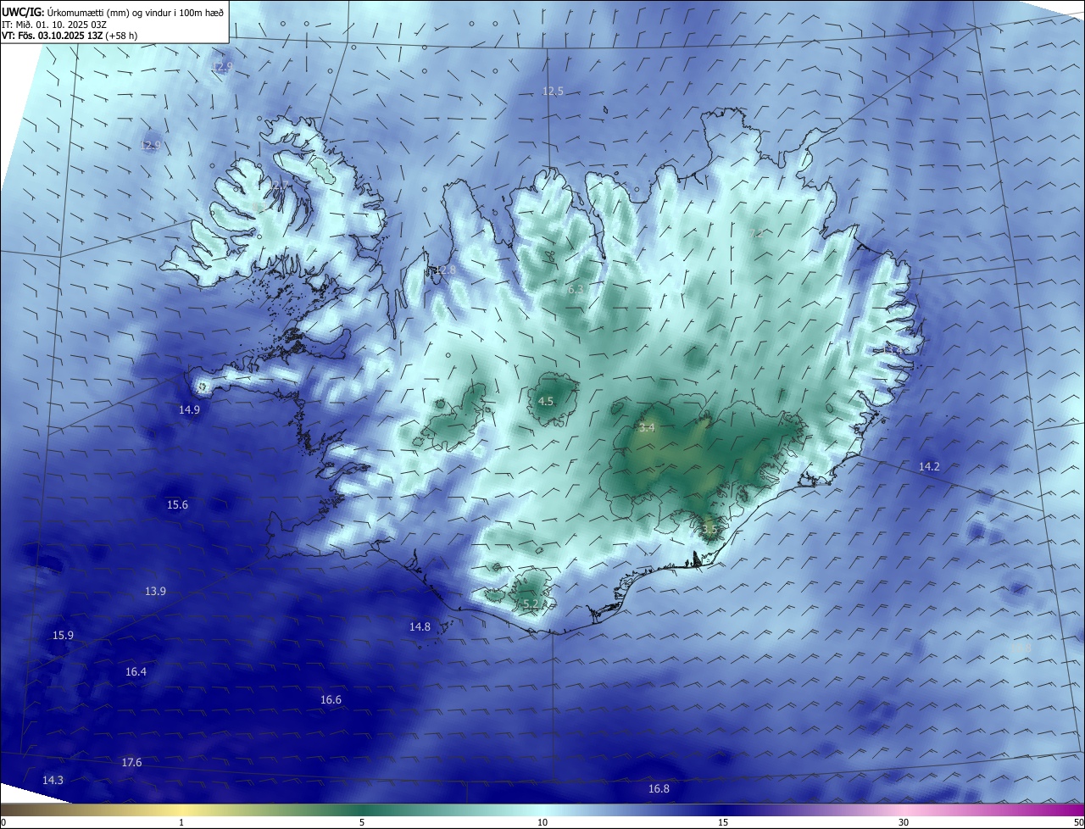1085x829 pixels.
Task: Click the 3.5 value near the south coast
Action: click(709, 530)
